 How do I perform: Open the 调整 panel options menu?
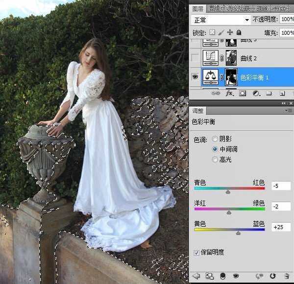point(290,111)
